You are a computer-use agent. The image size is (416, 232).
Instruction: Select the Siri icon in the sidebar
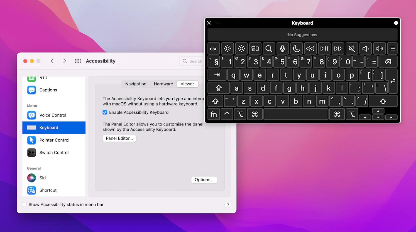[31, 178]
